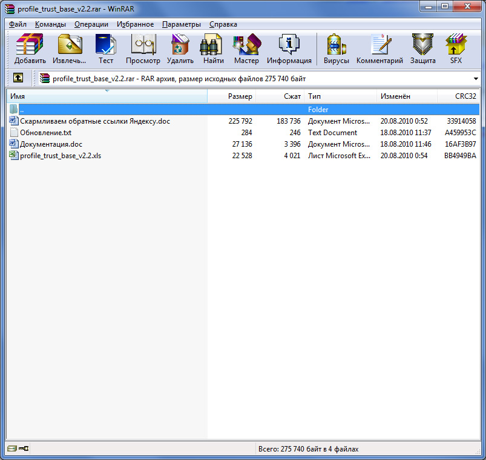This screenshot has height=460, width=486.
Task: Select file Обновление.txt
Action: click(x=45, y=133)
